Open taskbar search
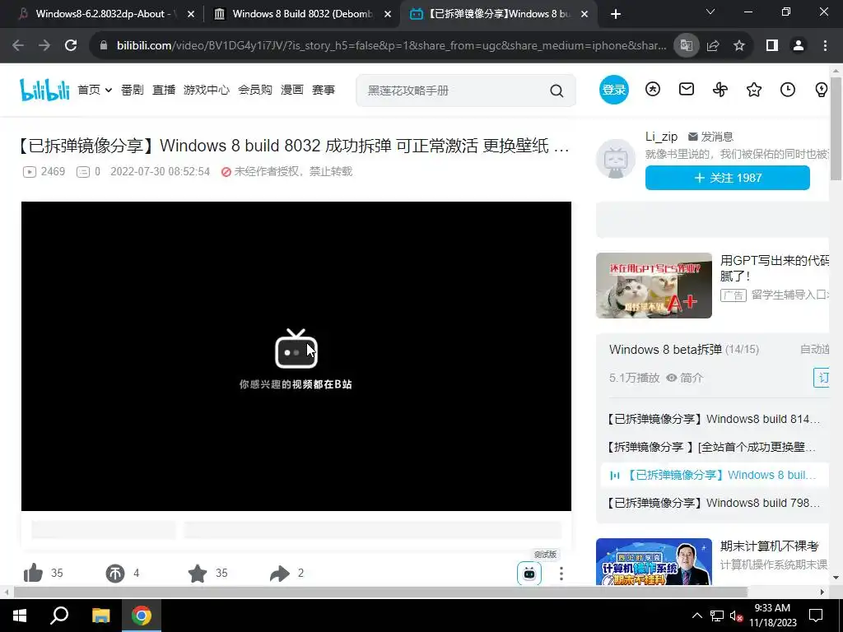843x632 pixels. (x=59, y=616)
